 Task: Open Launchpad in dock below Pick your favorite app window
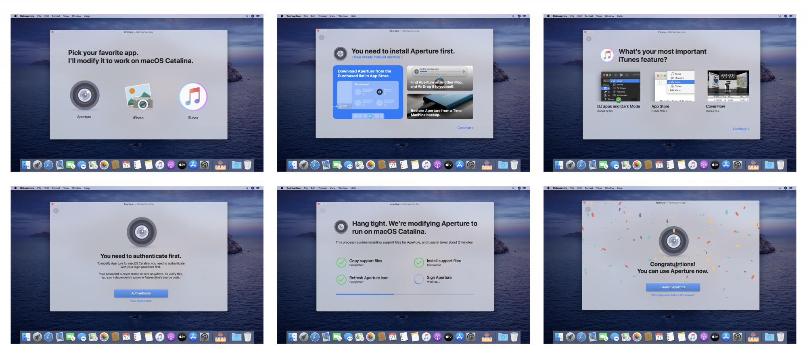click(x=37, y=165)
